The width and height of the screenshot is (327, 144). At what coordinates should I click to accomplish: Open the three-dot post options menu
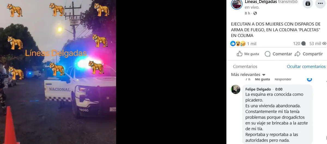320,4
